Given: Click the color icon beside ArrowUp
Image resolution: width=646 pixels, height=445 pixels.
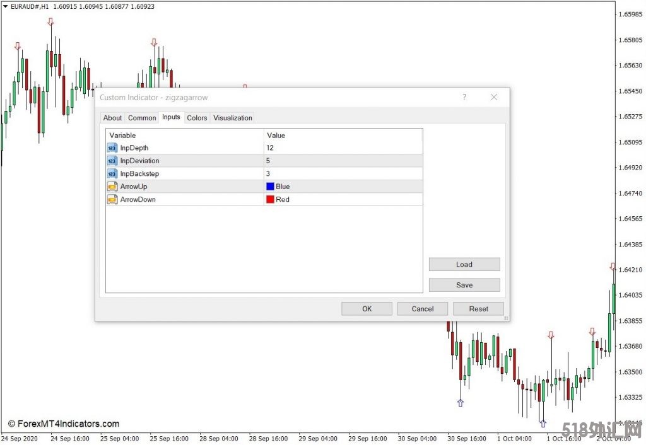Looking at the screenshot, I should pyautogui.click(x=112, y=187).
